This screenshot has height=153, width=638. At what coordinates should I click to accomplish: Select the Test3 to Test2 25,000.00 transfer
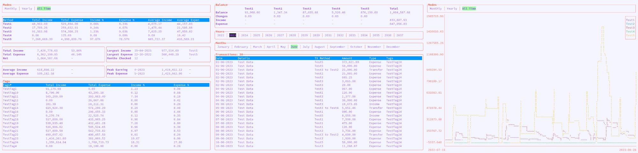click(x=318, y=70)
